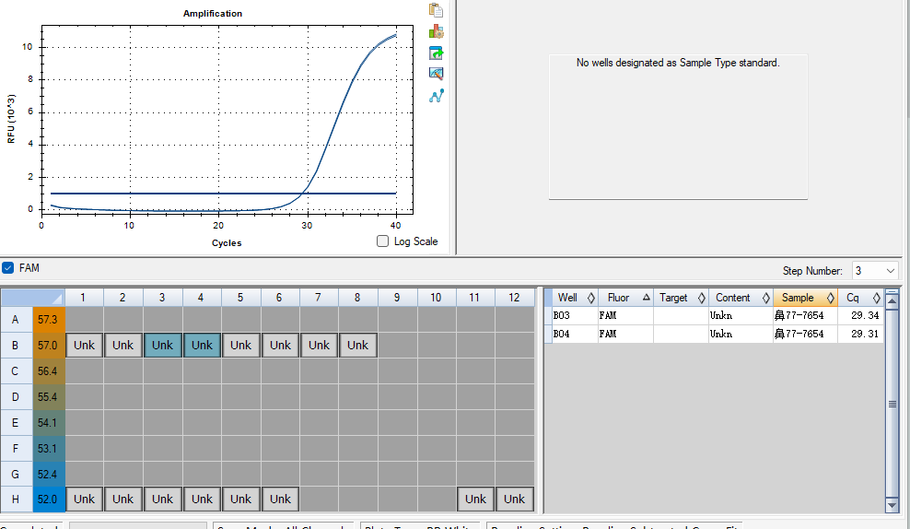Viewport: 910px width, 529px height.
Task: Sort by Sample column diamond icon
Action: click(831, 298)
